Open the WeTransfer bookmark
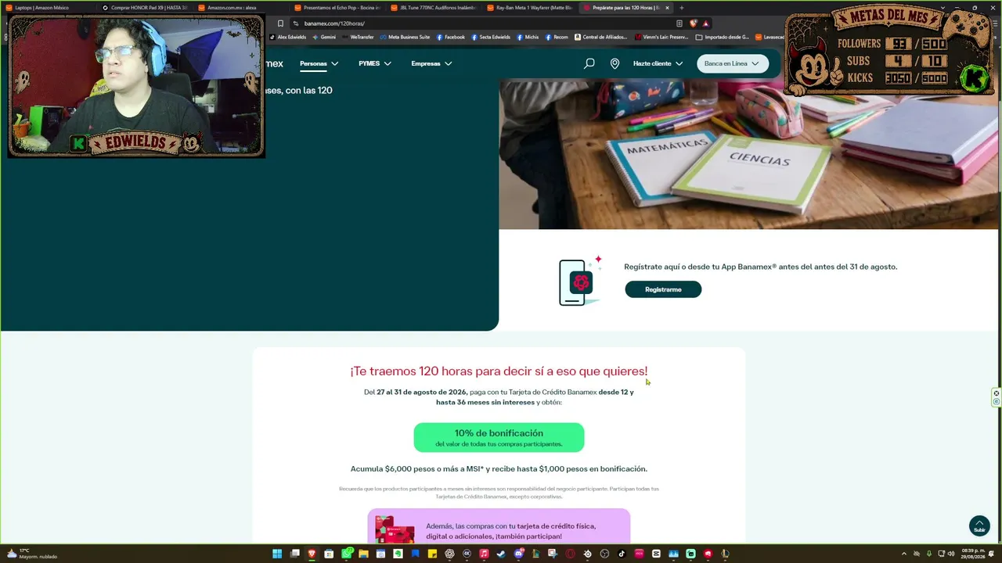Screen dimensions: 1002x563 point(359,37)
